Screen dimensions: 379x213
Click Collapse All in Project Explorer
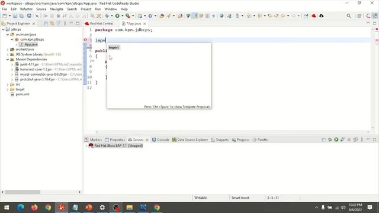[46, 24]
